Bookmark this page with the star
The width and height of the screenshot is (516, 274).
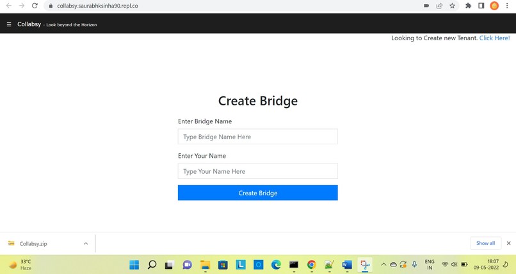tap(453, 6)
